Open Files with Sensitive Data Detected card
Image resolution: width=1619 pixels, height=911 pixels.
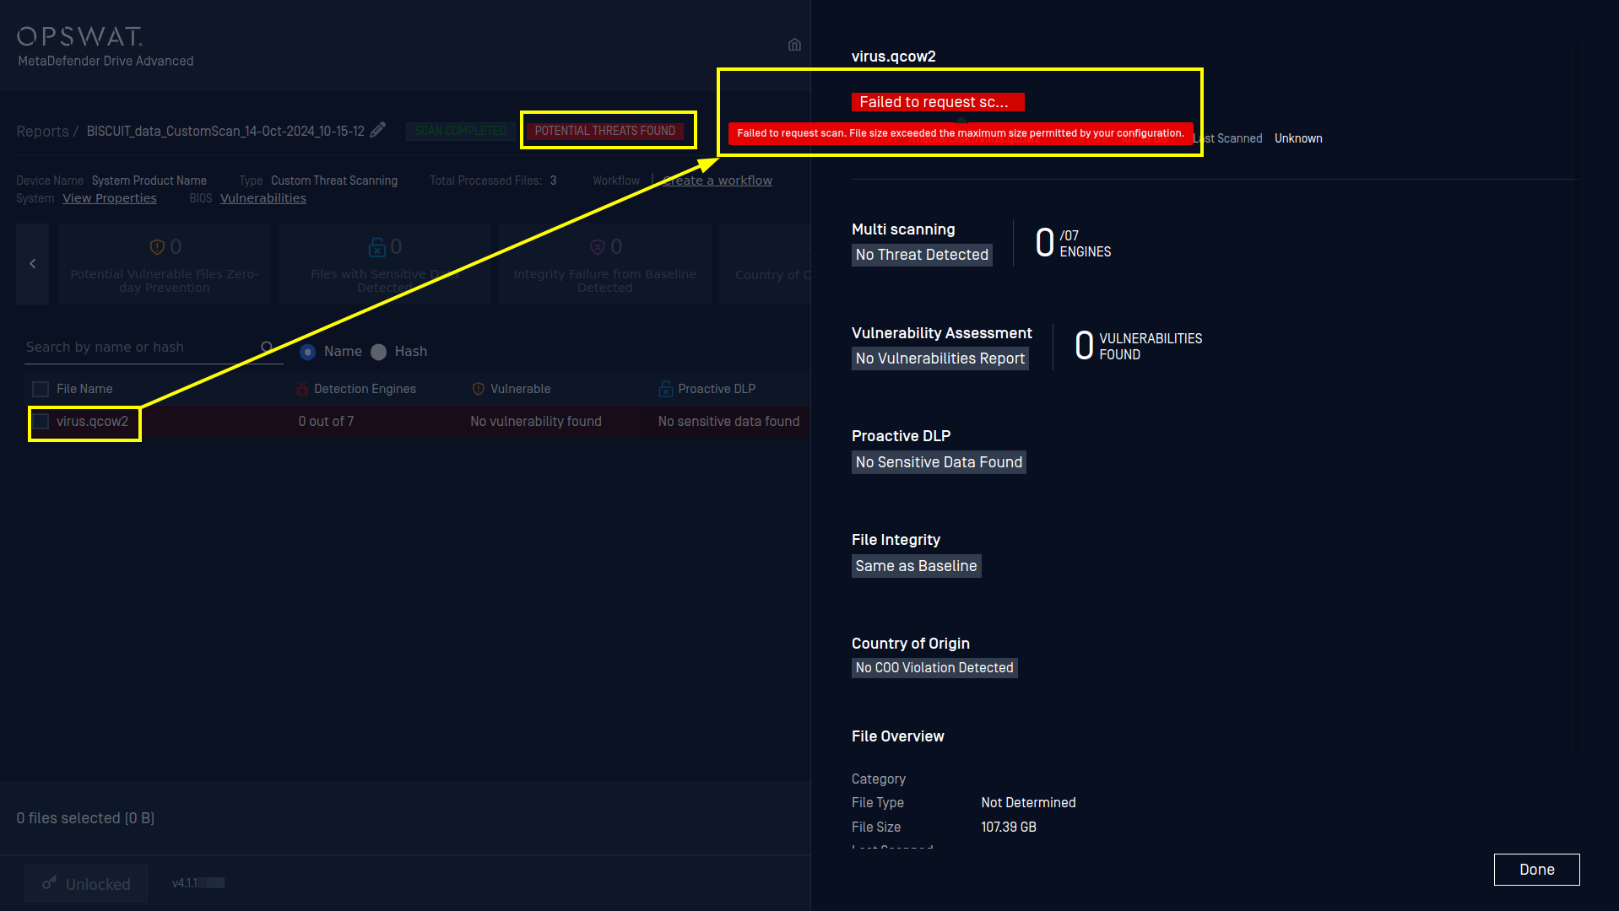click(x=384, y=264)
